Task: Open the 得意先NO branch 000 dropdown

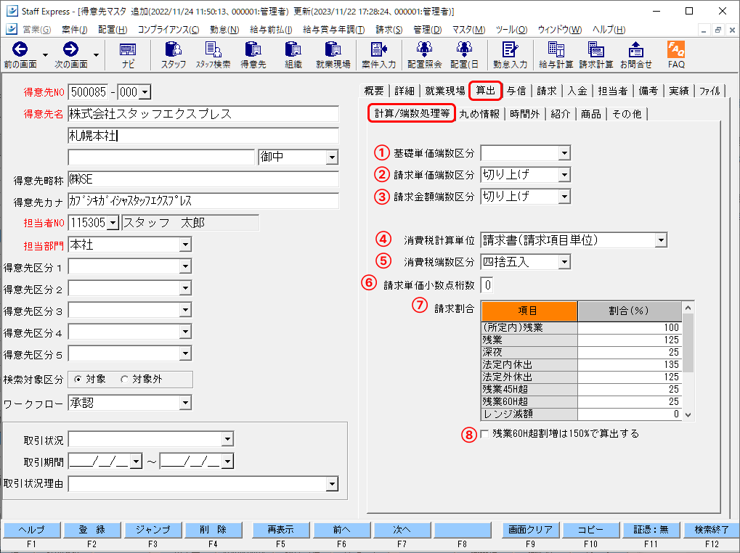Action: (145, 92)
